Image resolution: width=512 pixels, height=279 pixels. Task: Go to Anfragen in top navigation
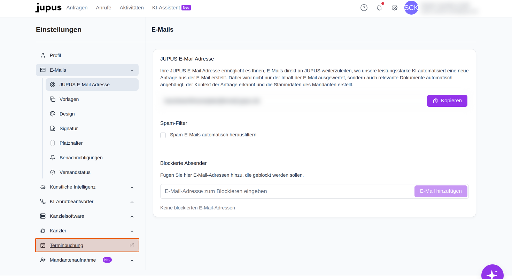click(77, 8)
